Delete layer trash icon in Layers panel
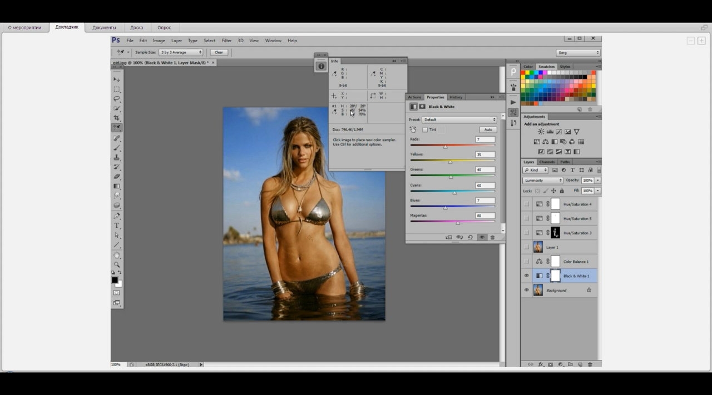Viewport: 712px width, 395px height. (x=590, y=364)
